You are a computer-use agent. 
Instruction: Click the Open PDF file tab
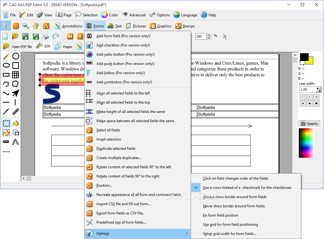click(18, 46)
